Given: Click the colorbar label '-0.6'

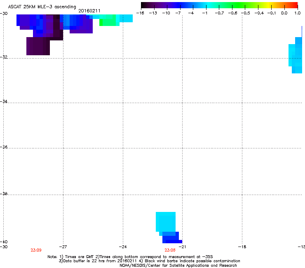Looking at the screenshot, I should click(232, 13).
